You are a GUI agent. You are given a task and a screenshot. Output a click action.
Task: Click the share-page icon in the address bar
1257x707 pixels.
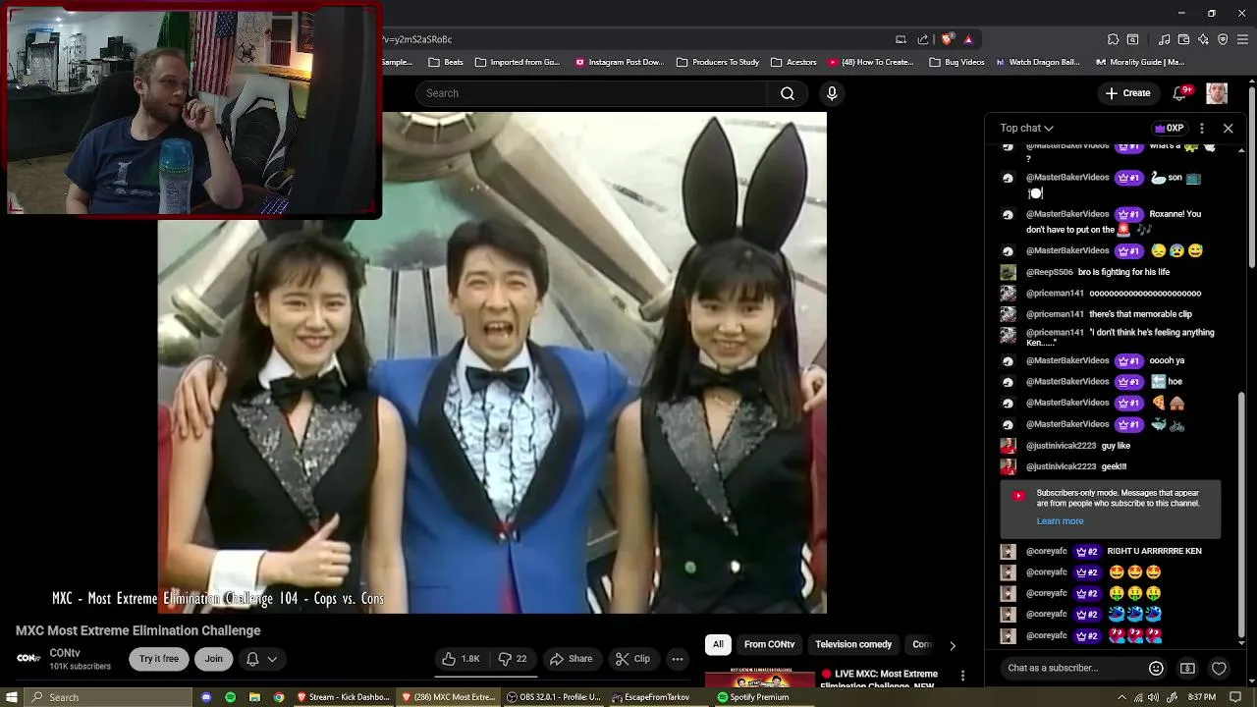coord(923,39)
